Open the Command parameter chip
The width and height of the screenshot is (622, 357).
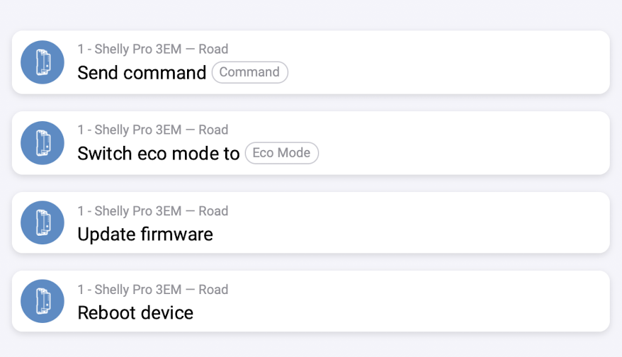249,72
